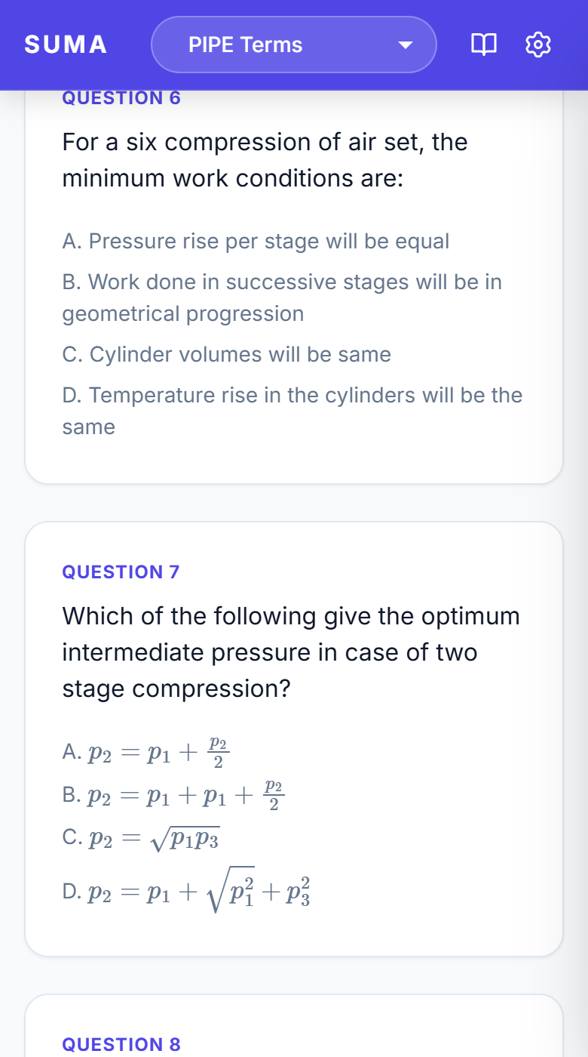This screenshot has width=588, height=1057.
Task: Open the settings gear icon
Action: tap(537, 45)
